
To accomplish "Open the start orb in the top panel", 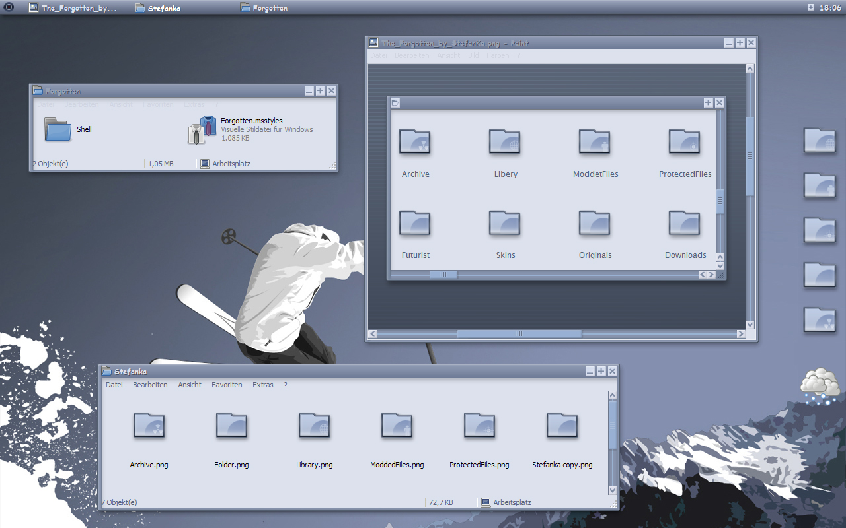I will click(x=9, y=7).
